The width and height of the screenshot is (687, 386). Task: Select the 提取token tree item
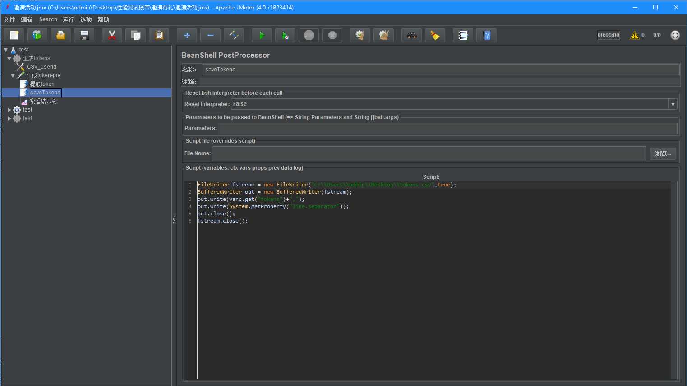[42, 84]
